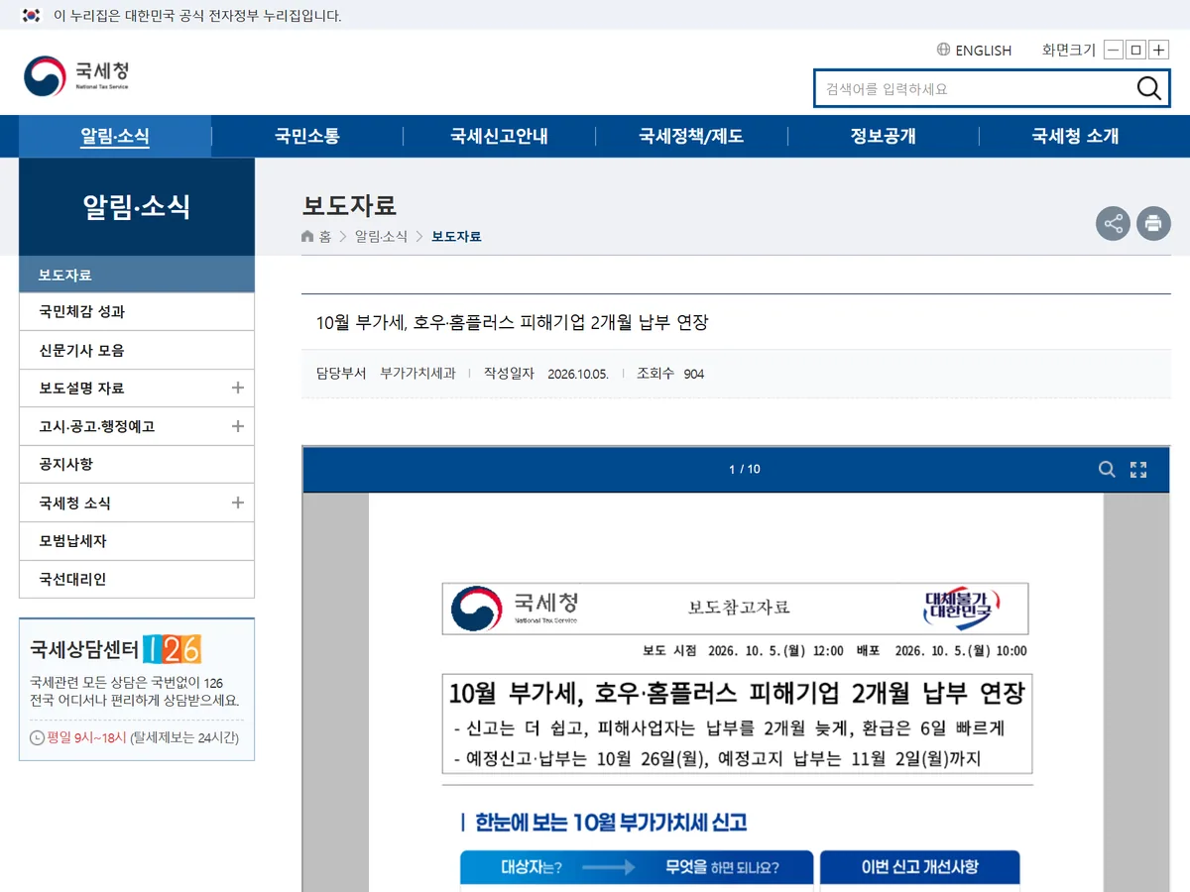
Task: Click the date 2026.10.05.
Action: [578, 374]
